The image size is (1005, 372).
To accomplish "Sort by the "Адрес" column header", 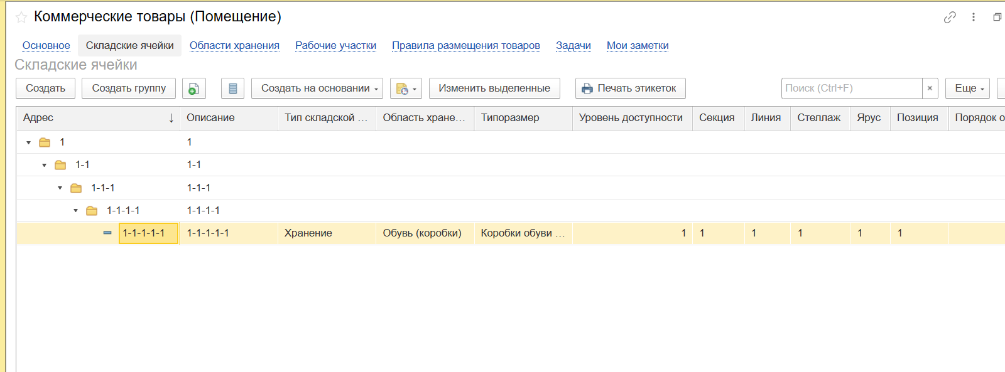I will (94, 118).
